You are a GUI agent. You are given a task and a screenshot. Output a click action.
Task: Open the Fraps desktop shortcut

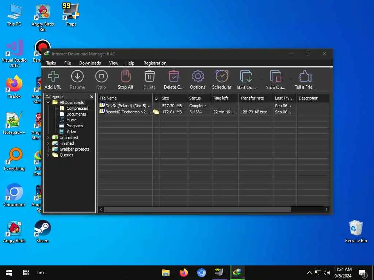[x=71, y=15]
